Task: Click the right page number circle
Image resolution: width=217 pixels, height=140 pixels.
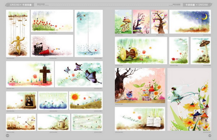Action: pos(210,136)
